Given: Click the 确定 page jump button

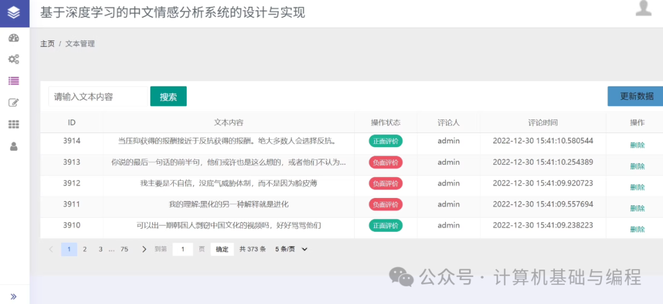Looking at the screenshot, I should pyautogui.click(x=222, y=249).
